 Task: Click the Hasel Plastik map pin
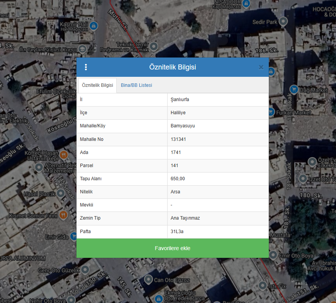pos(61,193)
